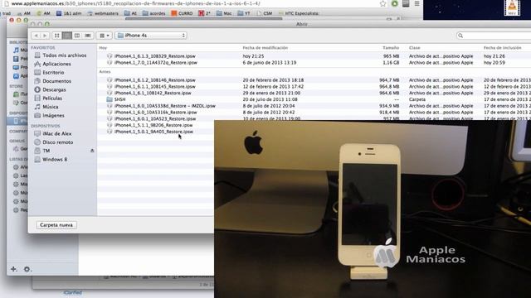Sort by Fecha de modificación column
Image resolution: width=531 pixels, height=298 pixels.
[265, 48]
